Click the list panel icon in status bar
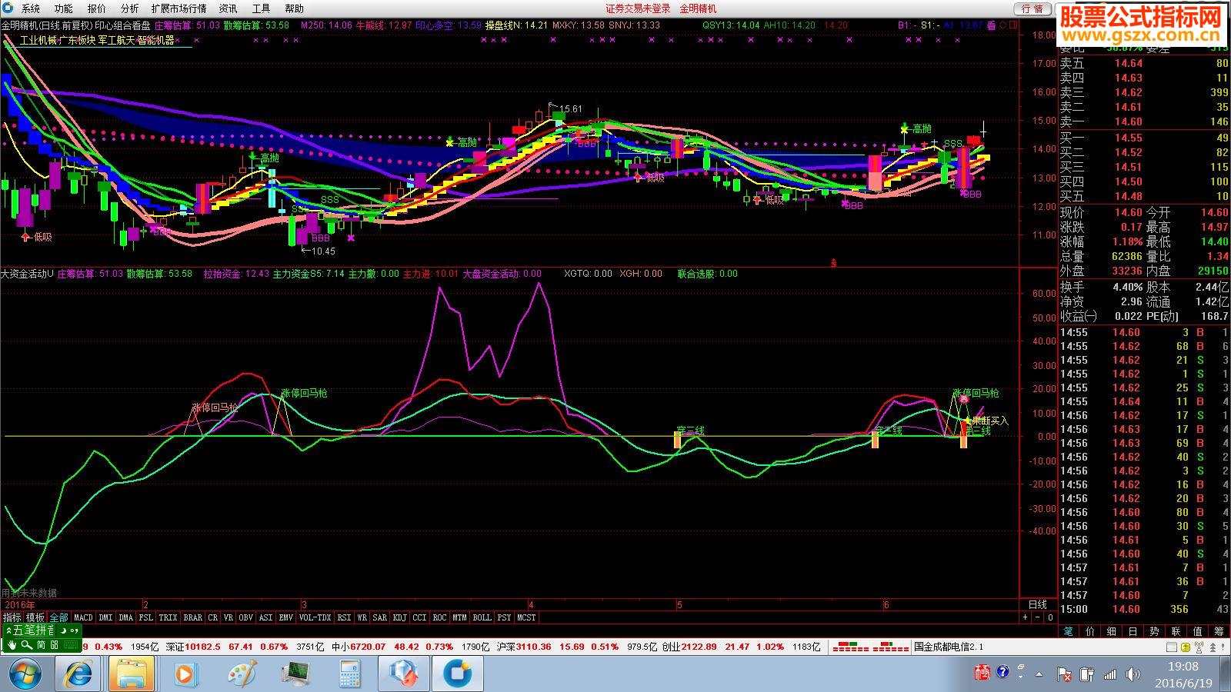 pyautogui.click(x=1172, y=647)
